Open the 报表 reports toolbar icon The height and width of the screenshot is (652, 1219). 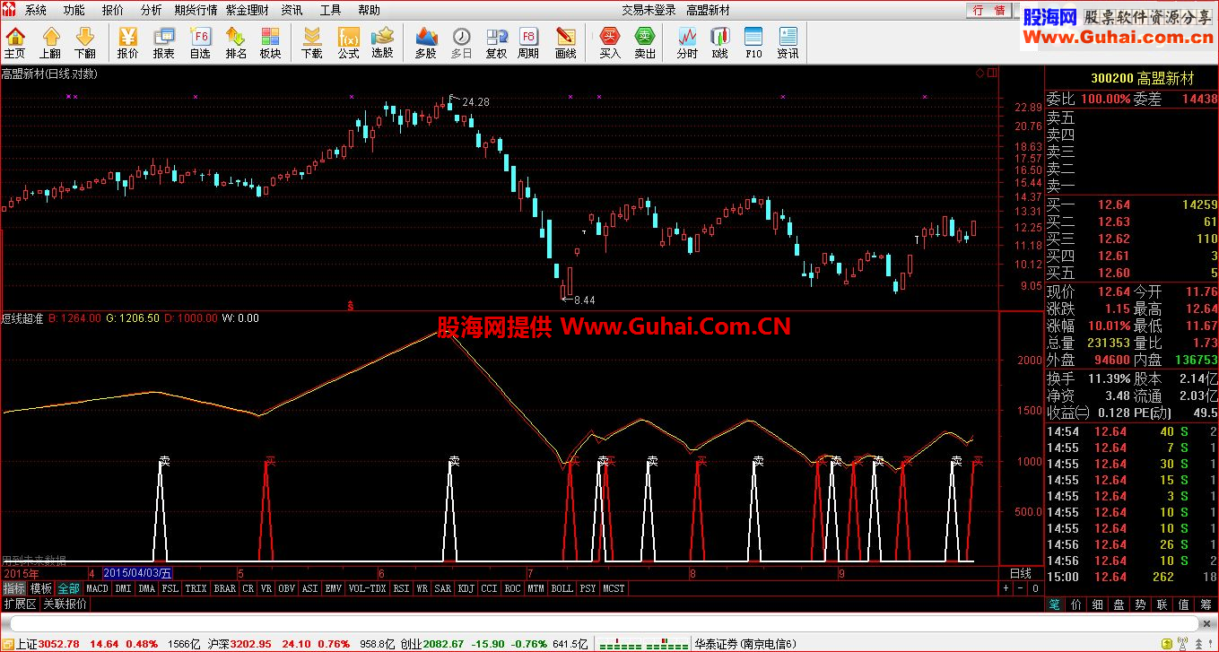click(x=164, y=42)
